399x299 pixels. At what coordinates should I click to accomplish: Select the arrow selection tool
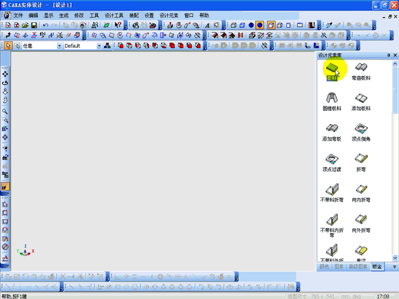8,45
